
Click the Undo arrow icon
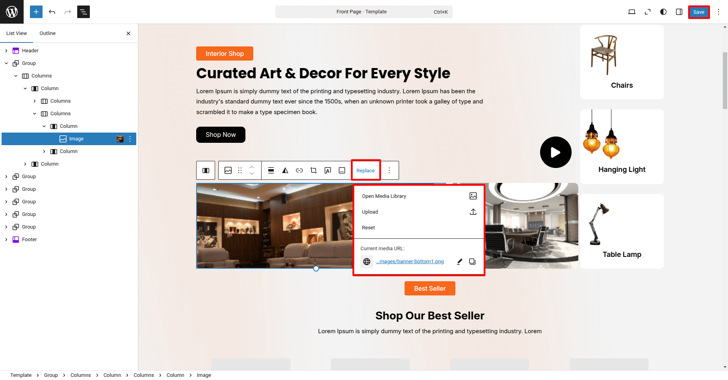(52, 12)
